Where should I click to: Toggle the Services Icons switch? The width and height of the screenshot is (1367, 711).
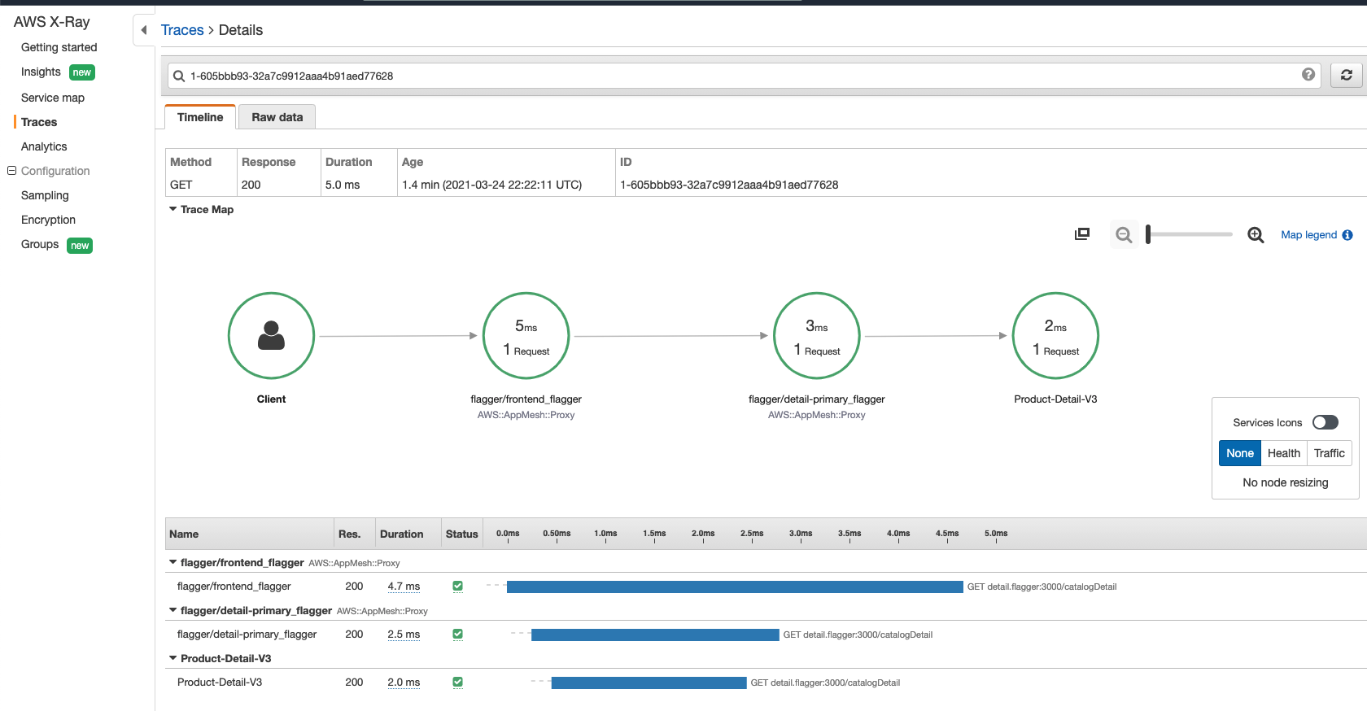click(x=1326, y=422)
